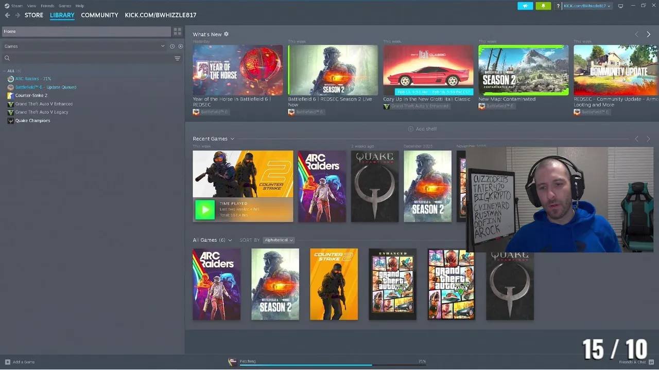
Task: Open the advanced filter options icon
Action: click(177, 58)
